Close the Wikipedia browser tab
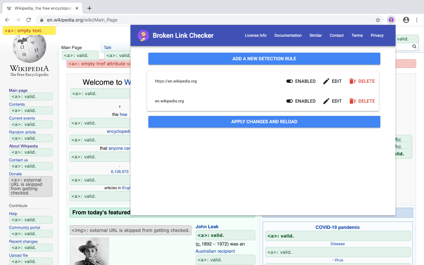 pyautogui.click(x=77, y=8)
